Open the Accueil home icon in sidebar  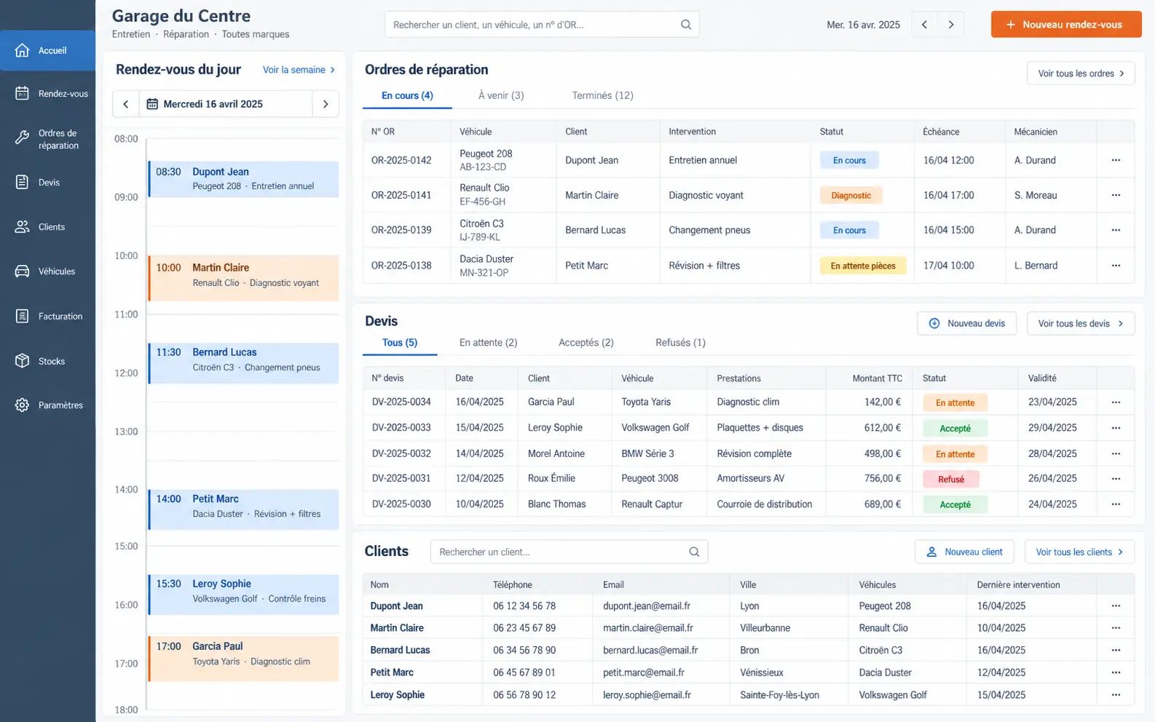(23, 50)
